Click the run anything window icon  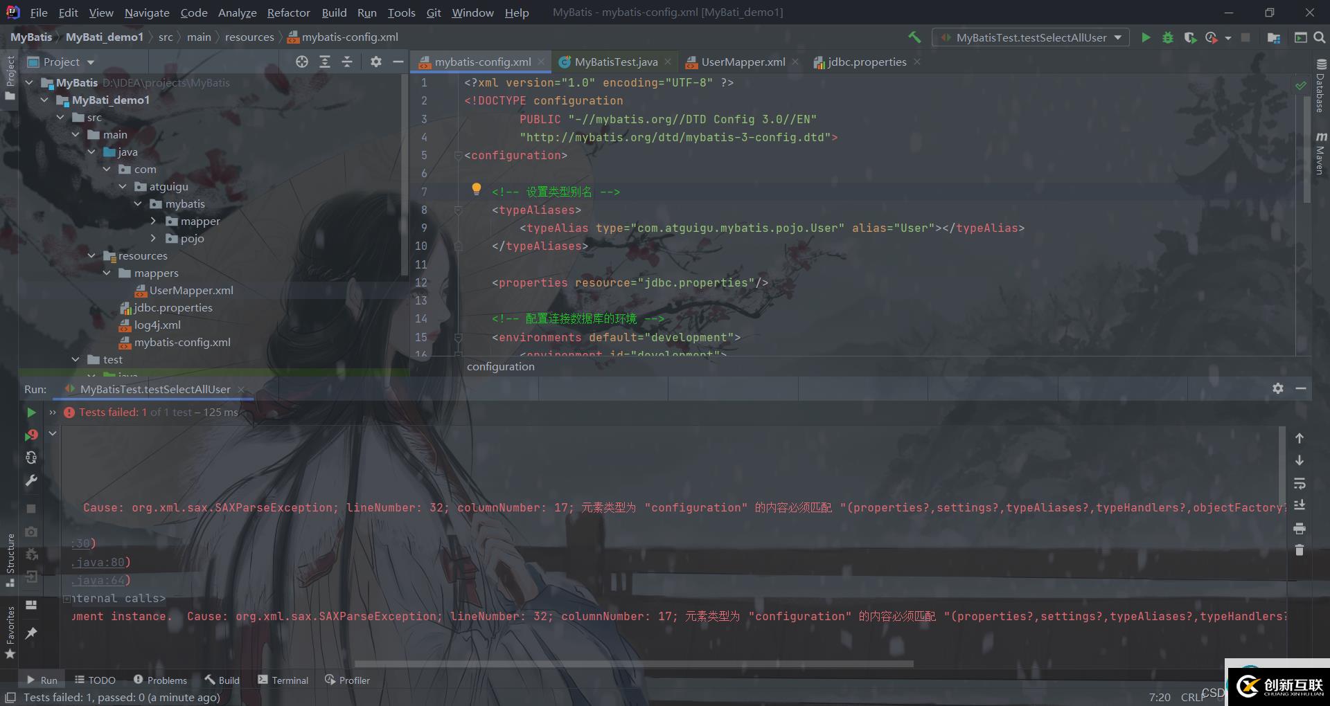point(1300,37)
